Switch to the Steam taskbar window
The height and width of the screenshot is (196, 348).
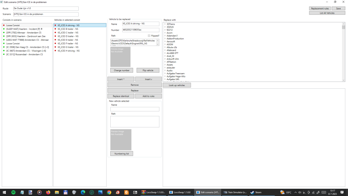click(x=256, y=192)
